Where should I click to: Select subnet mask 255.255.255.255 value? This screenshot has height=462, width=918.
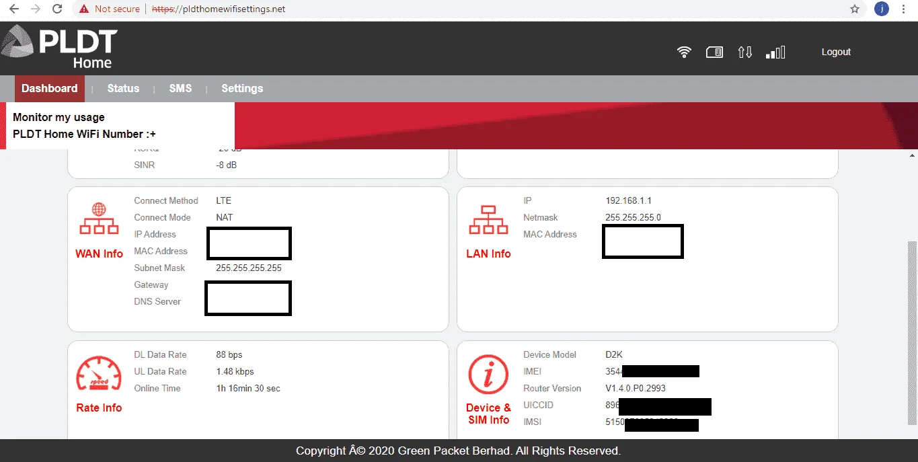point(248,268)
